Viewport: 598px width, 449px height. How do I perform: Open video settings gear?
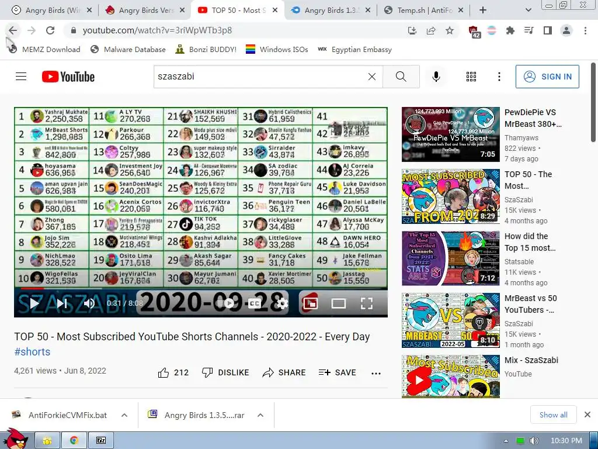[283, 303]
